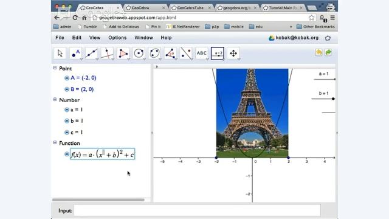
Task: Click the browser Home icon
Action: [x=84, y=18]
